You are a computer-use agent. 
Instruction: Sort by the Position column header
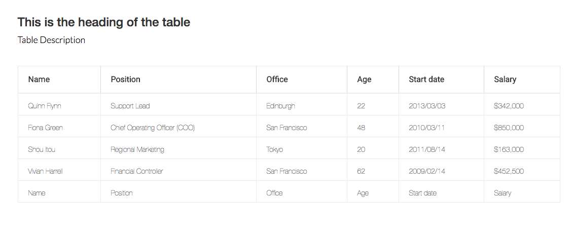(178, 80)
